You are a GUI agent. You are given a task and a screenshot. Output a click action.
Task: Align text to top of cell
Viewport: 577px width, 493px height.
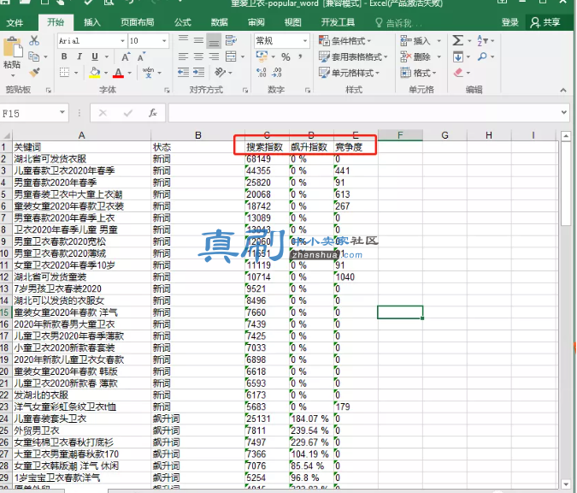[183, 39]
